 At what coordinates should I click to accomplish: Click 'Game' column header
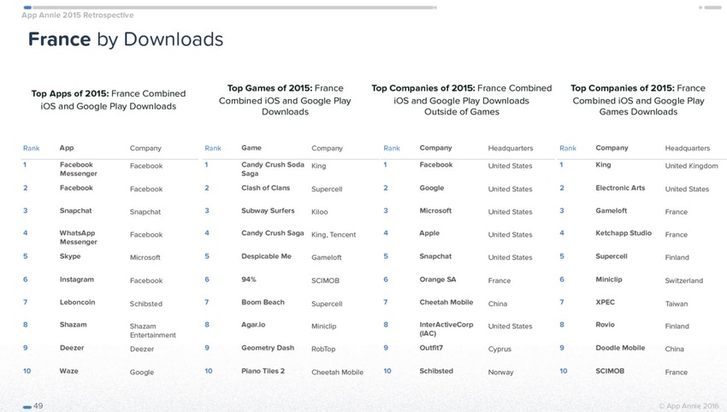click(251, 148)
